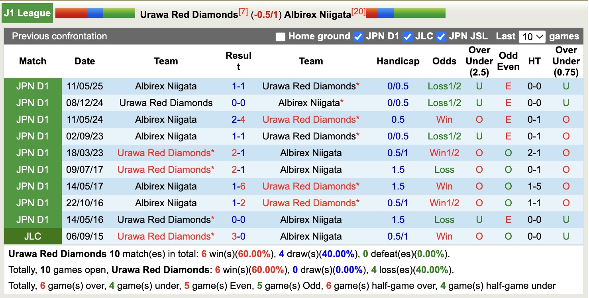This screenshot has width=589, height=298.
Task: Click the Previous confrontation header
Action: [59, 36]
